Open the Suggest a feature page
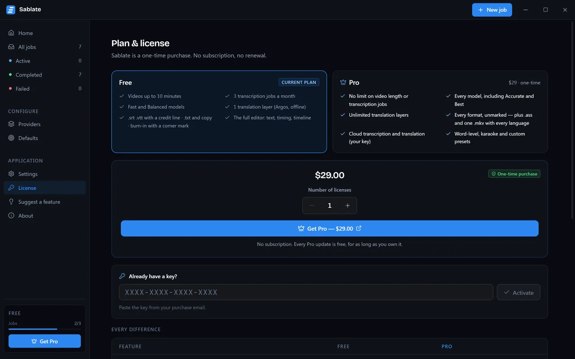575x359 pixels. click(x=44, y=202)
